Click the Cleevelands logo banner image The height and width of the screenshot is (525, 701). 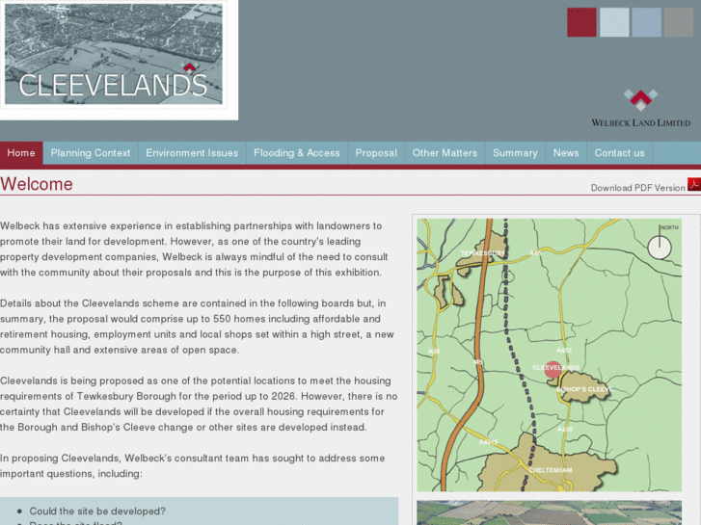[x=114, y=55]
